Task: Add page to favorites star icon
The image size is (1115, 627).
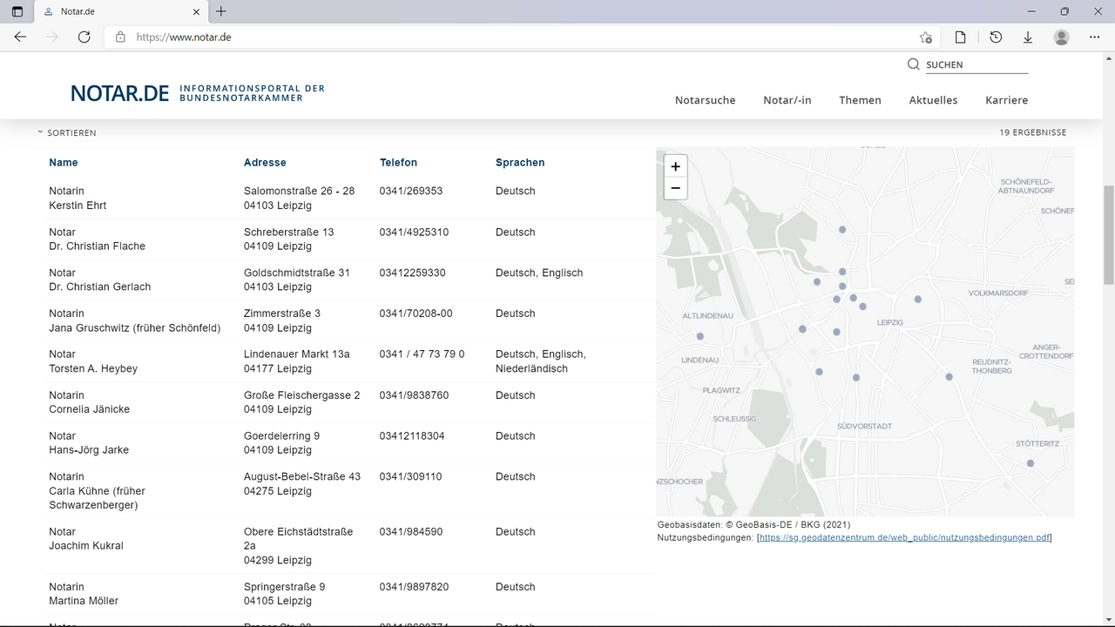Action: click(x=925, y=37)
